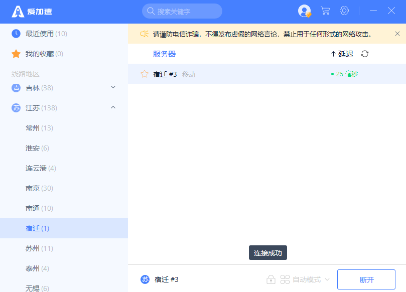This screenshot has width=406, height=292.
Task: Open settings gear icon
Action: [344, 11]
